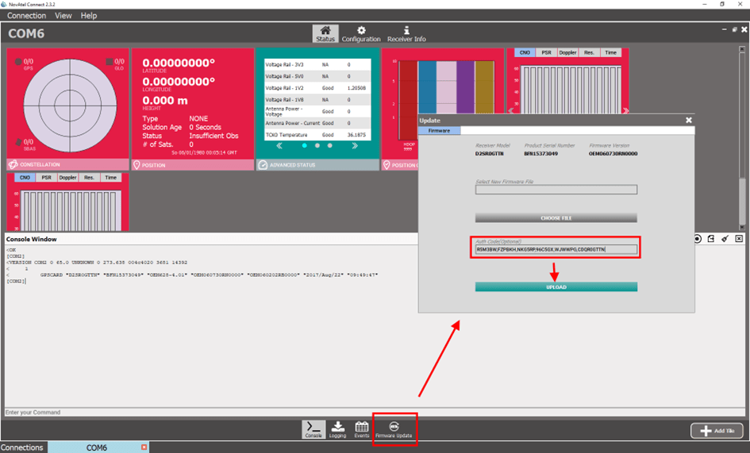This screenshot has width=750, height=453.
Task: Click the Constellation tile footer icon
Action: 13,164
